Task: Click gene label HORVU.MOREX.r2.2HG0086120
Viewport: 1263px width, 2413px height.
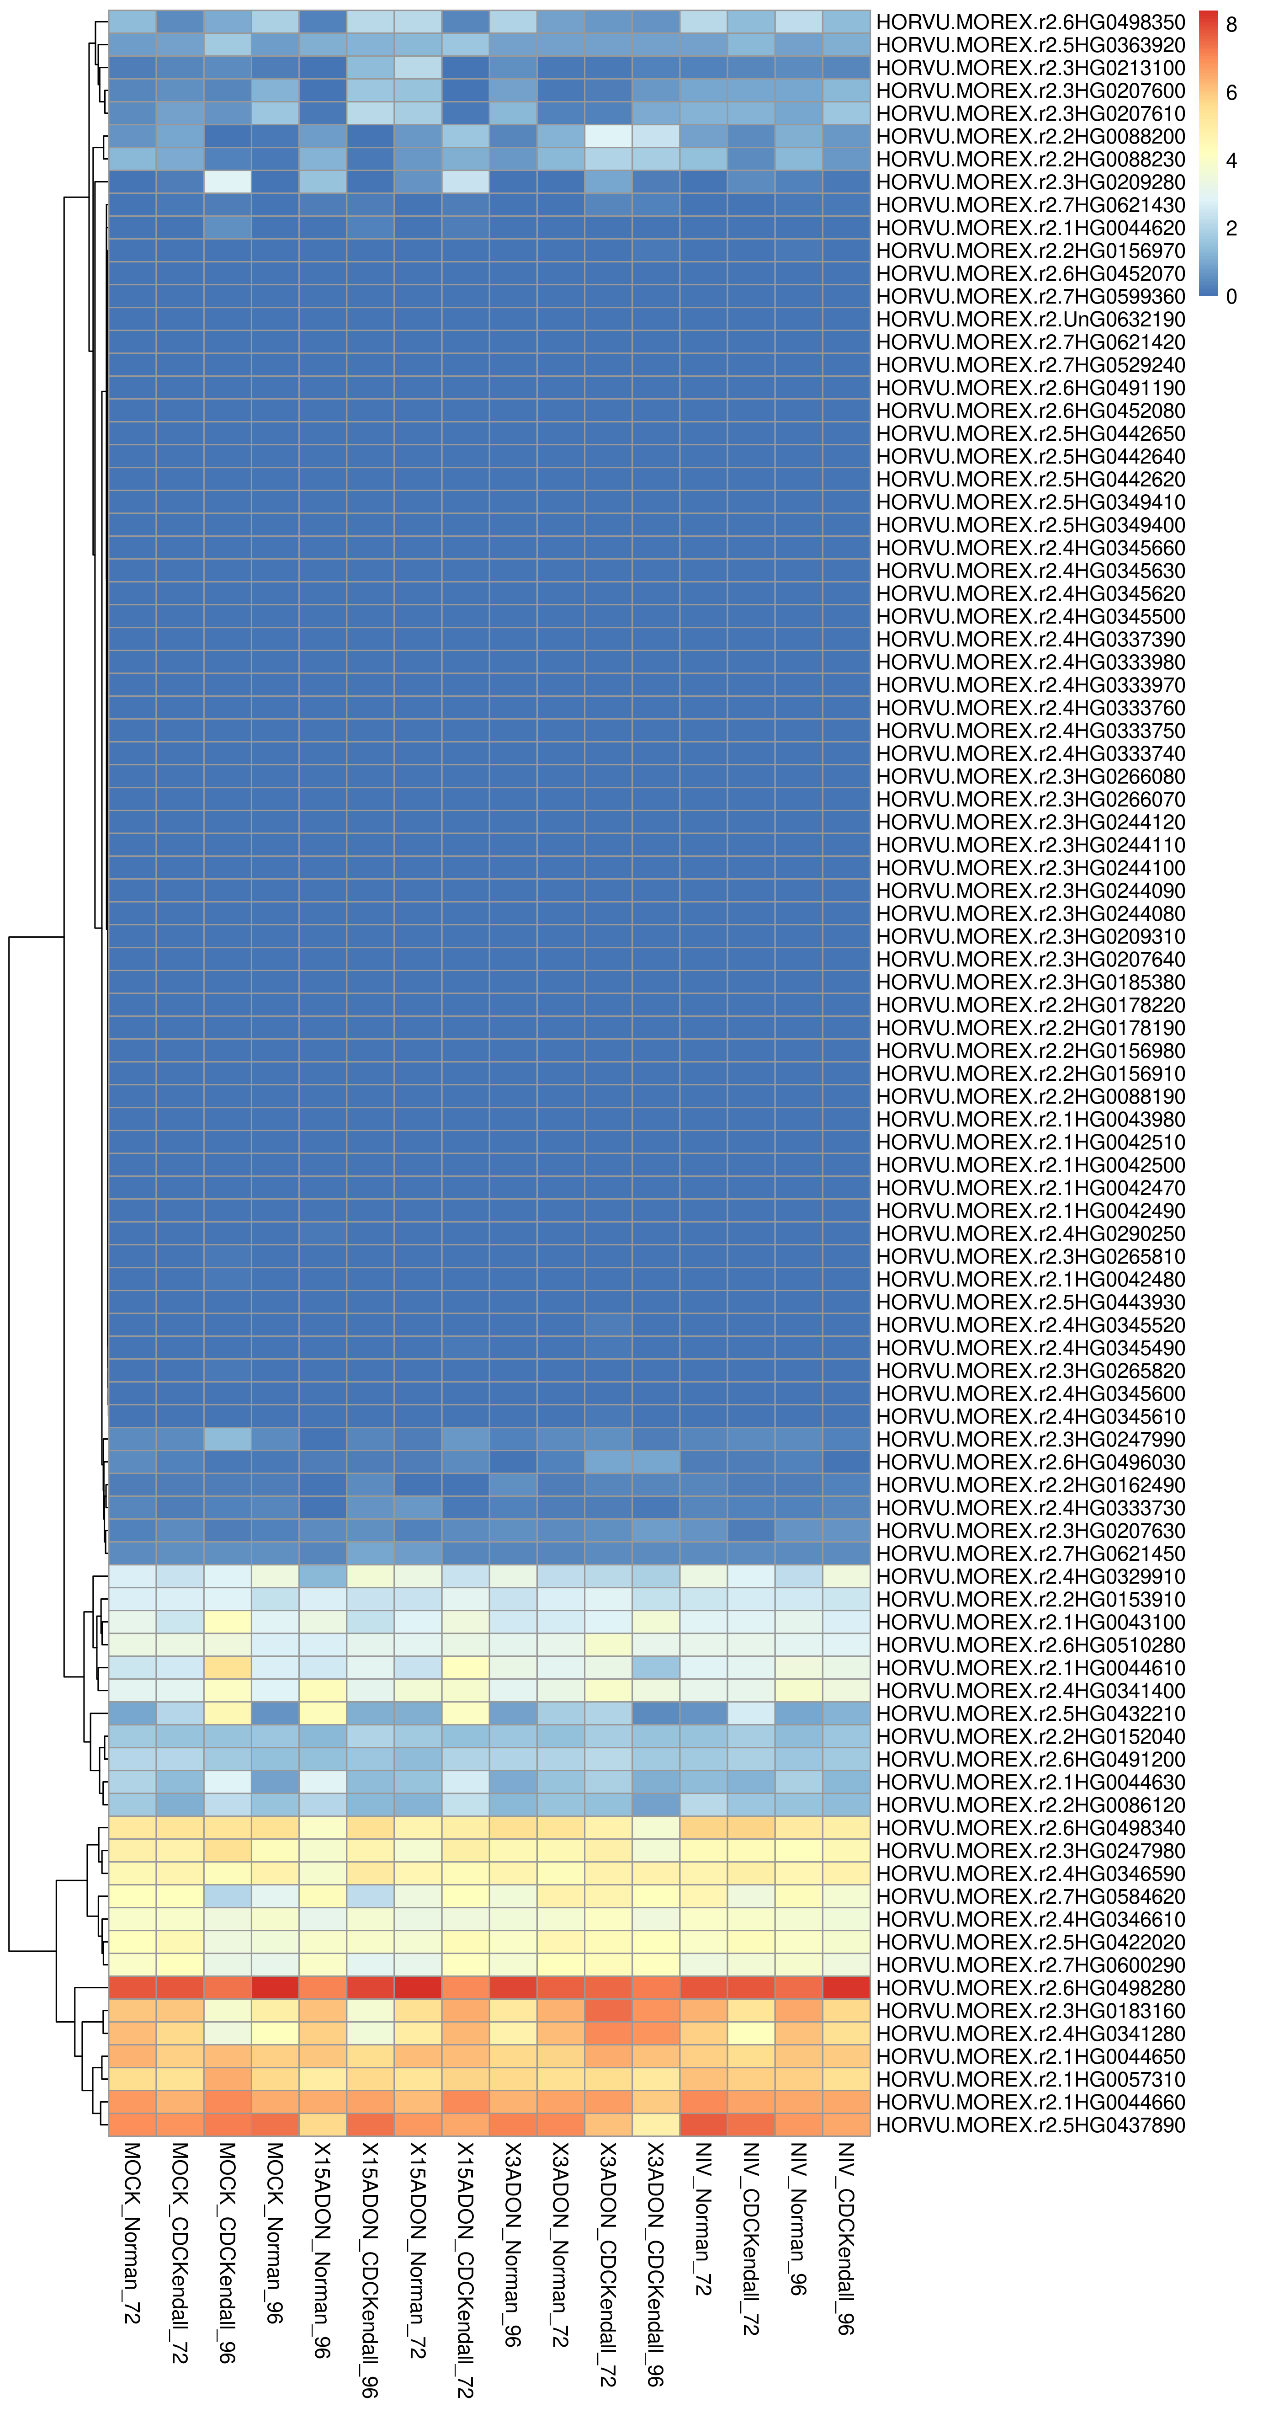Action: click(1031, 1805)
